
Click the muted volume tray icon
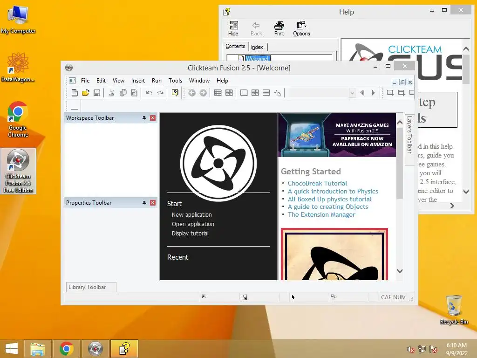[x=410, y=349]
